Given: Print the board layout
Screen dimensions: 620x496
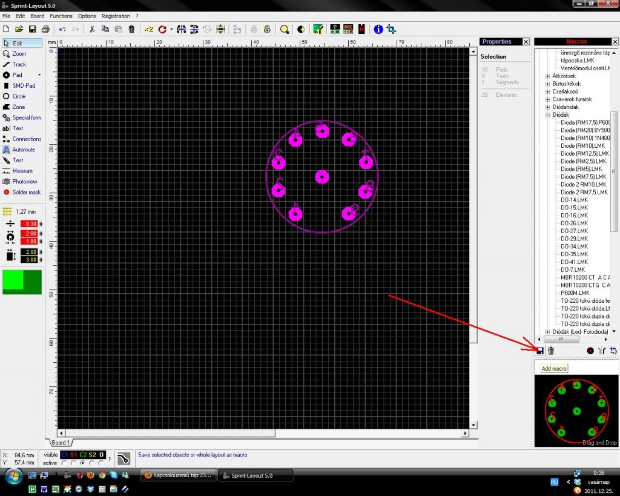Looking at the screenshot, I should [x=45, y=29].
